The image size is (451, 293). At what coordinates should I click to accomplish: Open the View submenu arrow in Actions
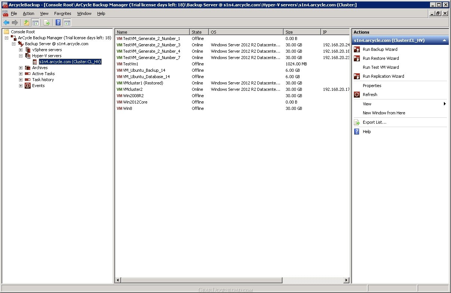click(445, 104)
